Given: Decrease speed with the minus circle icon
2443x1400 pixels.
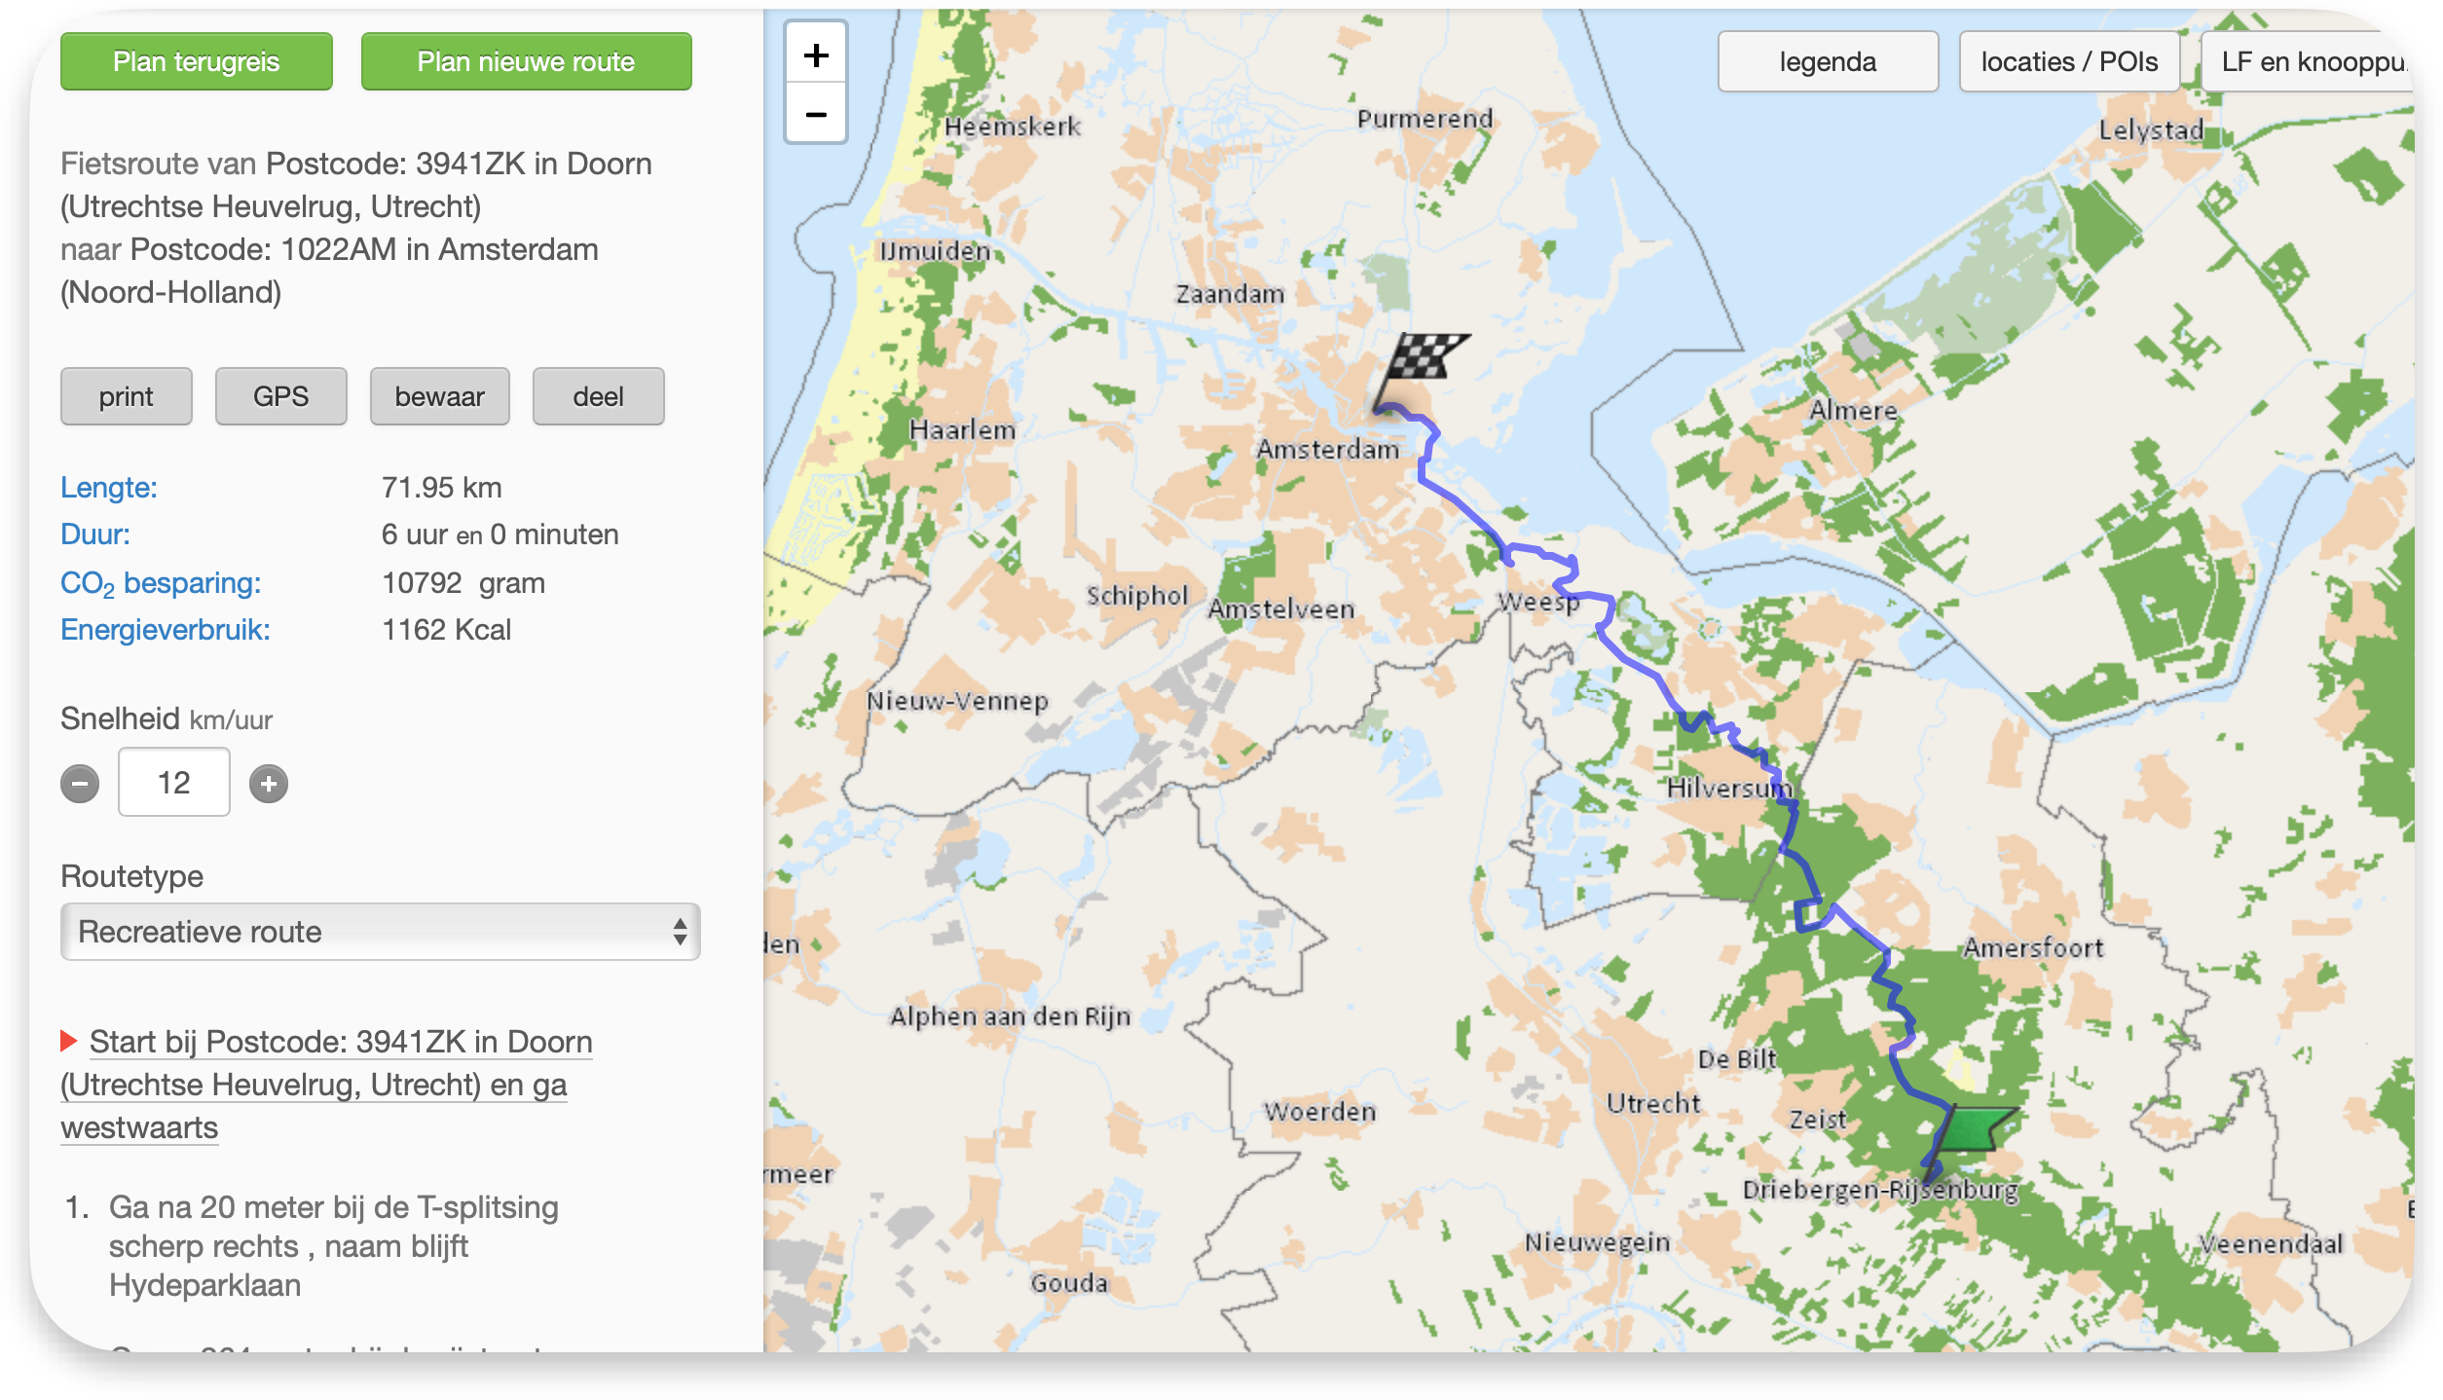Looking at the screenshot, I should [x=80, y=784].
